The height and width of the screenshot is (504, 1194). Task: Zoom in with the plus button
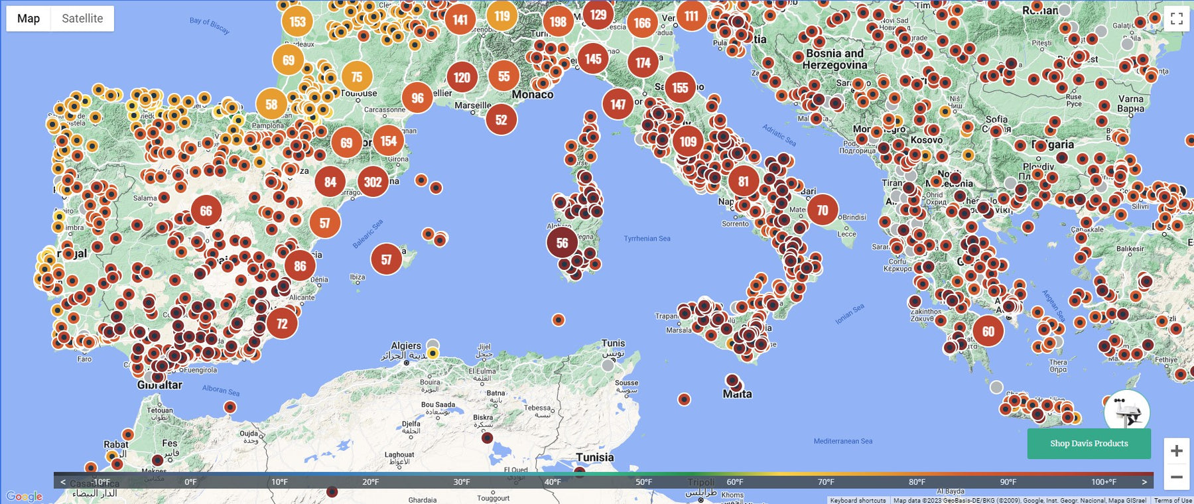1176,451
